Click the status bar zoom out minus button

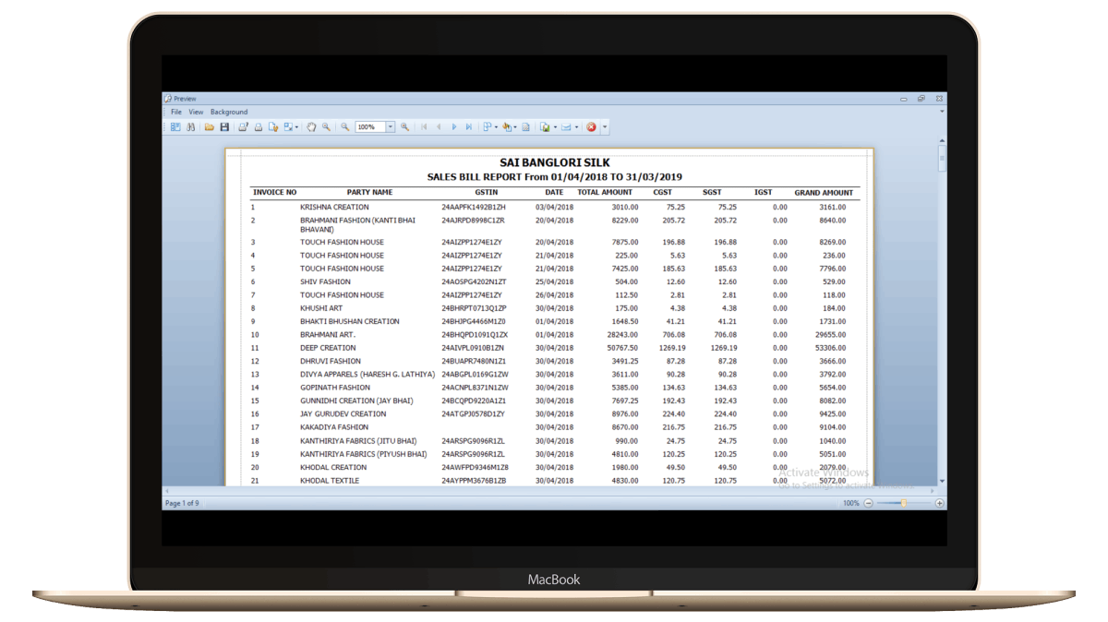pos(868,503)
